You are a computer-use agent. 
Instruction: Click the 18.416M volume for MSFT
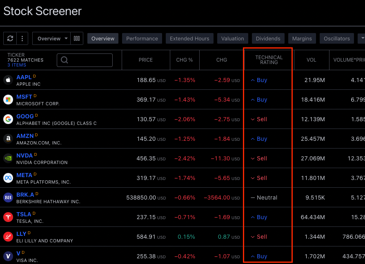pos(313,100)
